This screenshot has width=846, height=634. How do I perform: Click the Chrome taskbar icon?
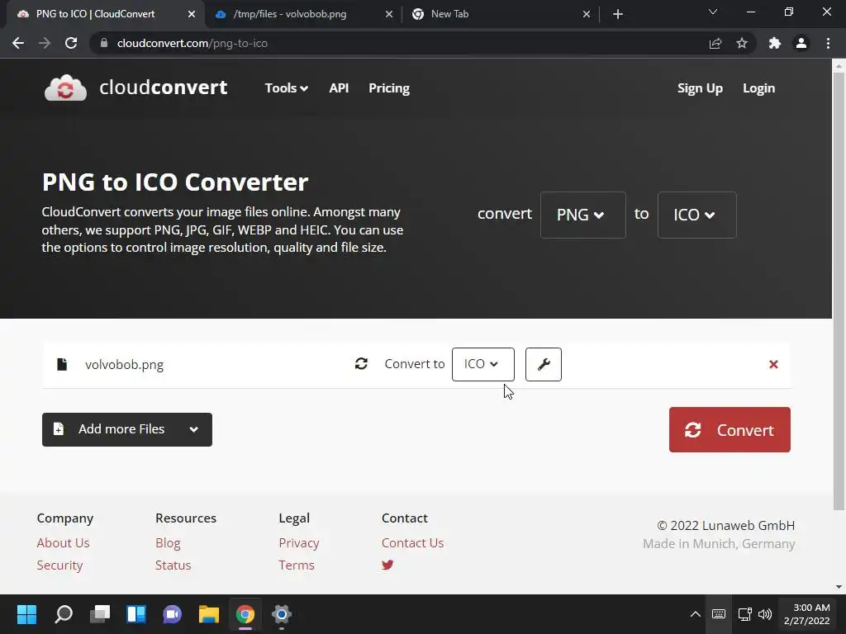pyautogui.click(x=245, y=614)
